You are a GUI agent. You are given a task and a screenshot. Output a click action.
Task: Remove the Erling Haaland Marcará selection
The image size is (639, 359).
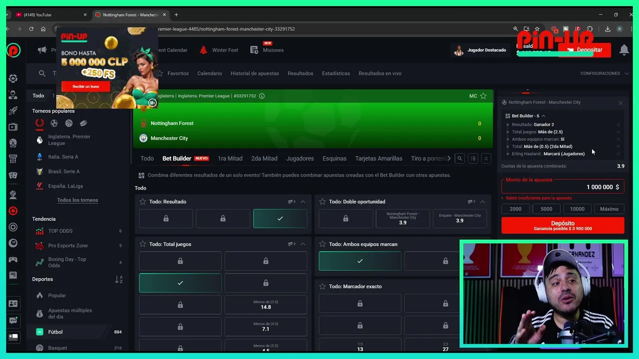pos(618,154)
